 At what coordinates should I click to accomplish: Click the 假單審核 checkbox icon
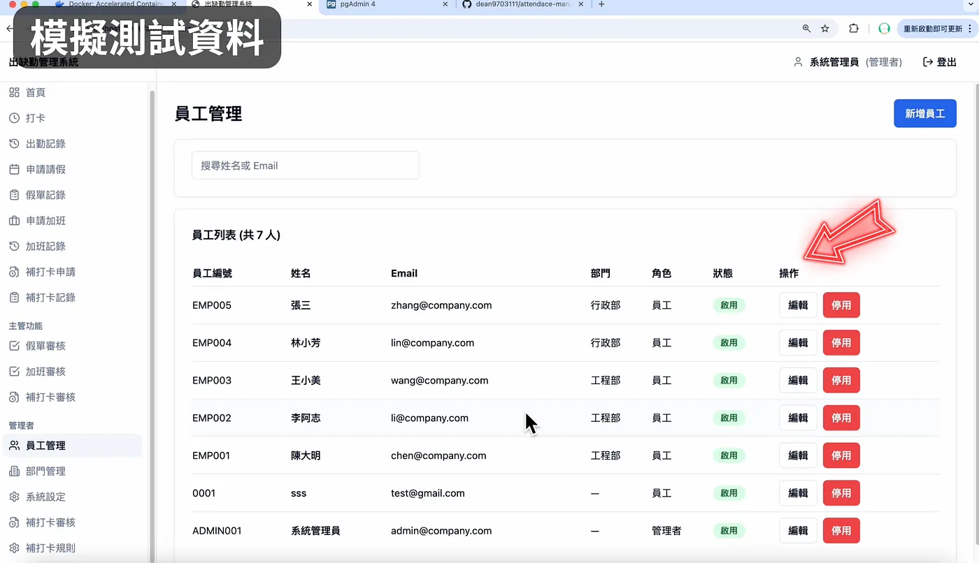point(14,346)
